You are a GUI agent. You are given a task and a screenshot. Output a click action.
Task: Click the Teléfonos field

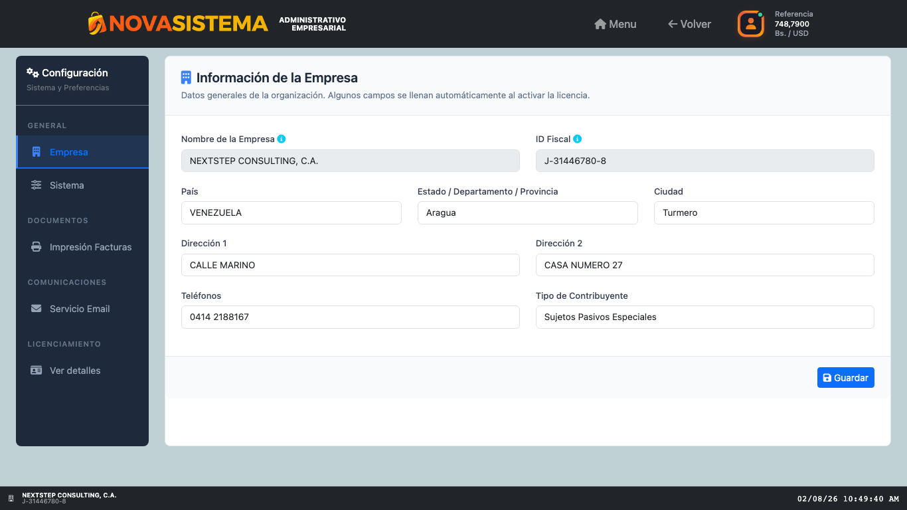pyautogui.click(x=351, y=317)
